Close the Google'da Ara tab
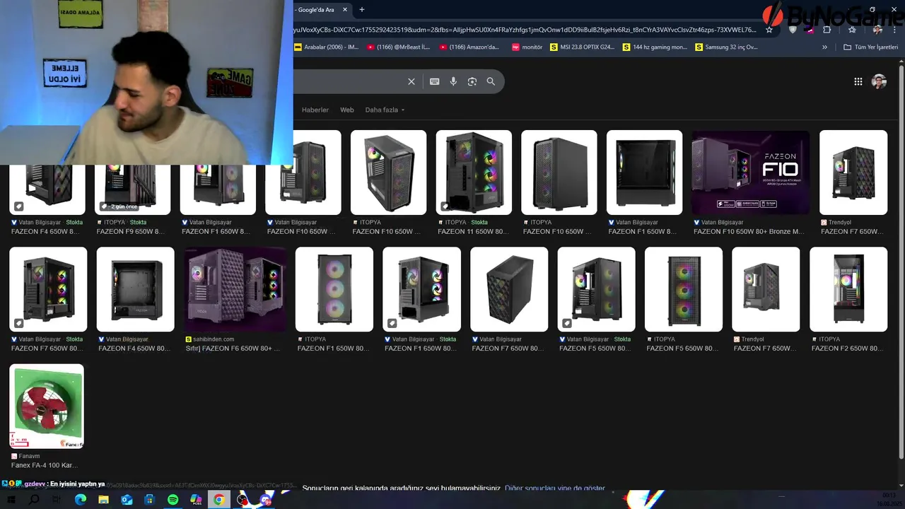905x509 pixels. (345, 10)
